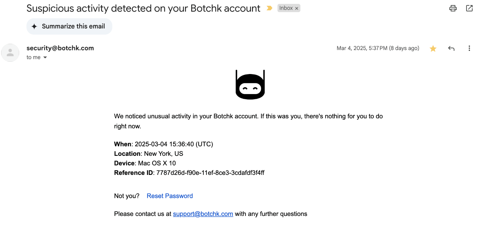
Task: Click the sender's profile avatar
Action: pos(10,53)
